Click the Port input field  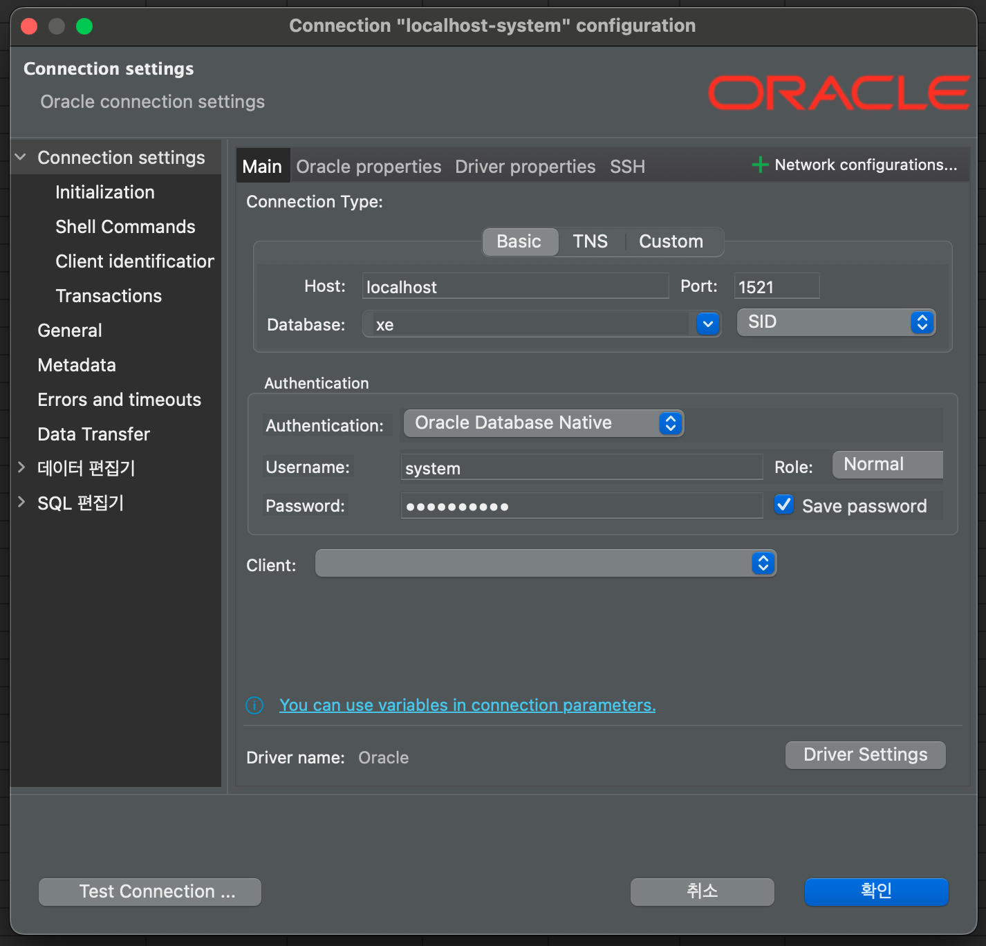pyautogui.click(x=776, y=286)
